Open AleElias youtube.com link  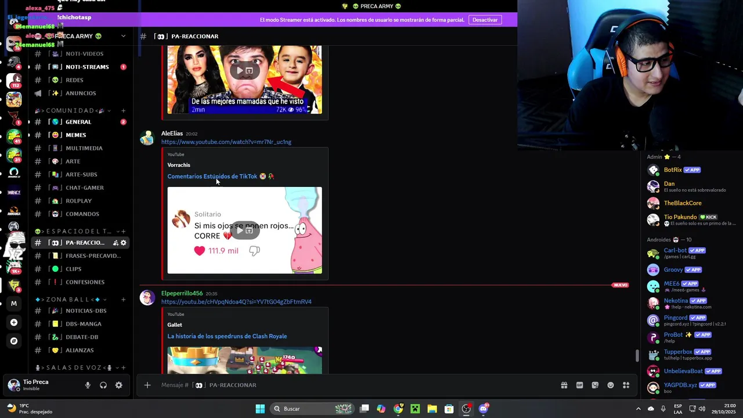(226, 142)
